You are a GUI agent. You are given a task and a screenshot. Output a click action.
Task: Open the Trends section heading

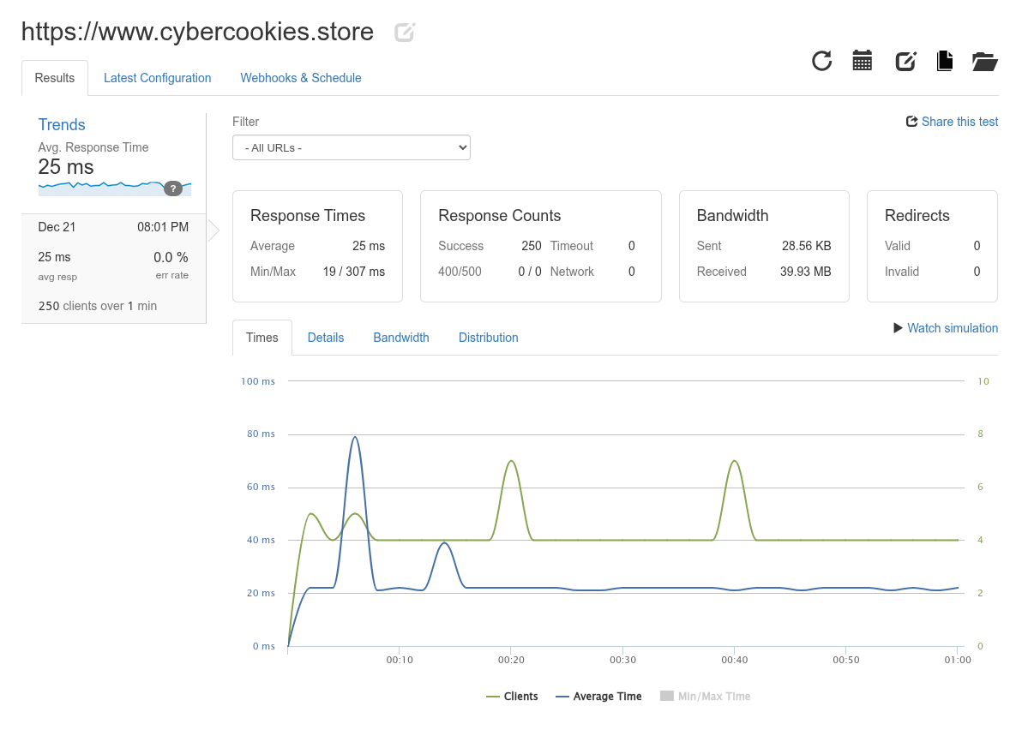click(61, 124)
